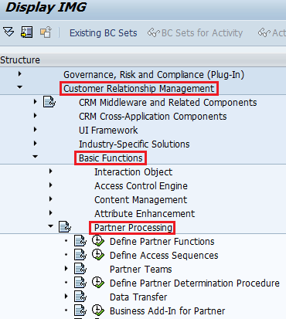Open documentation icon beside Partner Teams
Screen dimensions: 286x319
pos(80,269)
